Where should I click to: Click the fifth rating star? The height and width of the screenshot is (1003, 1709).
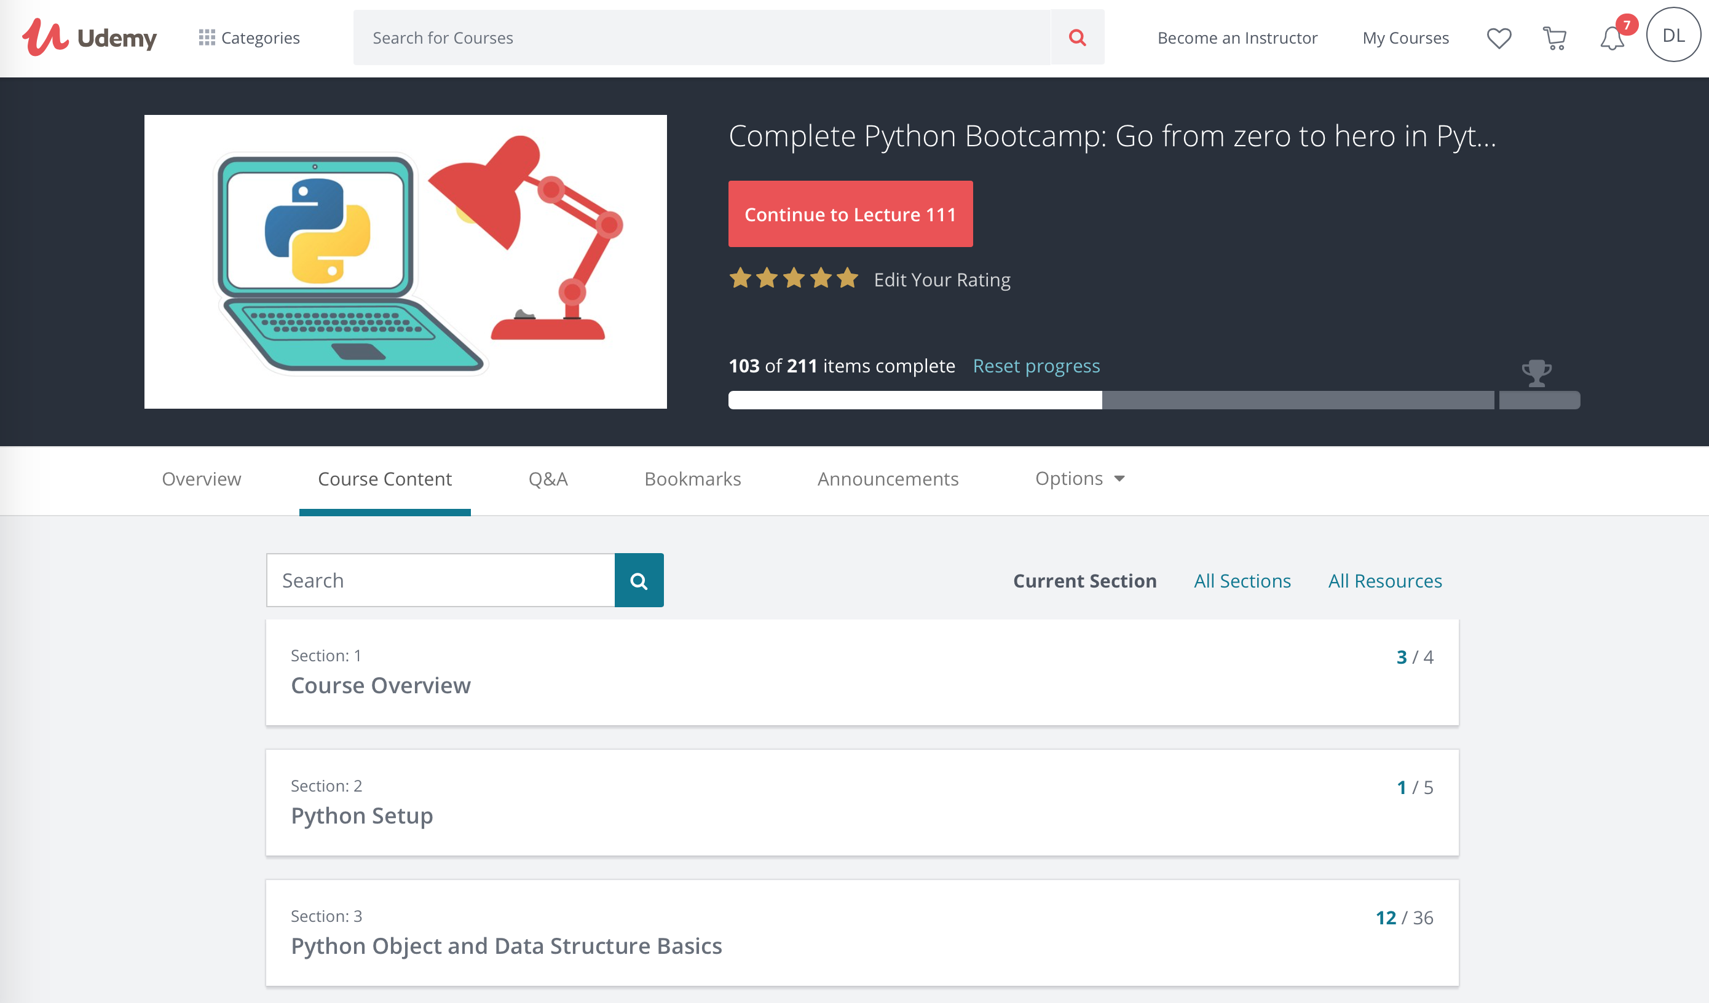[x=847, y=278]
